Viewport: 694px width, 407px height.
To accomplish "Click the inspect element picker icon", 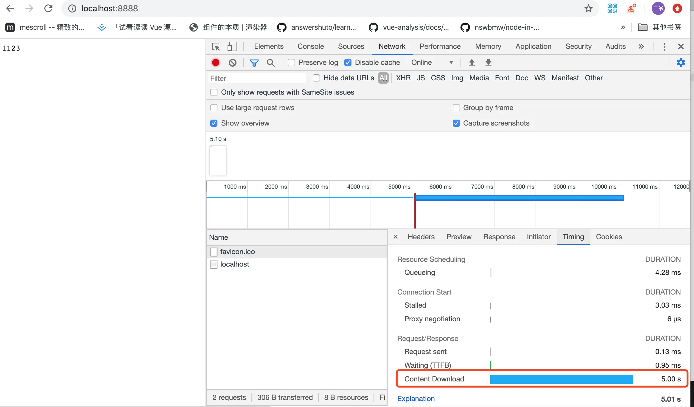I will point(216,47).
